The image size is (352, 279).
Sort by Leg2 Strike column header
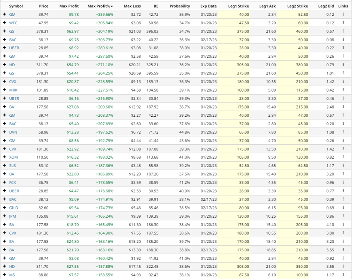297,6
